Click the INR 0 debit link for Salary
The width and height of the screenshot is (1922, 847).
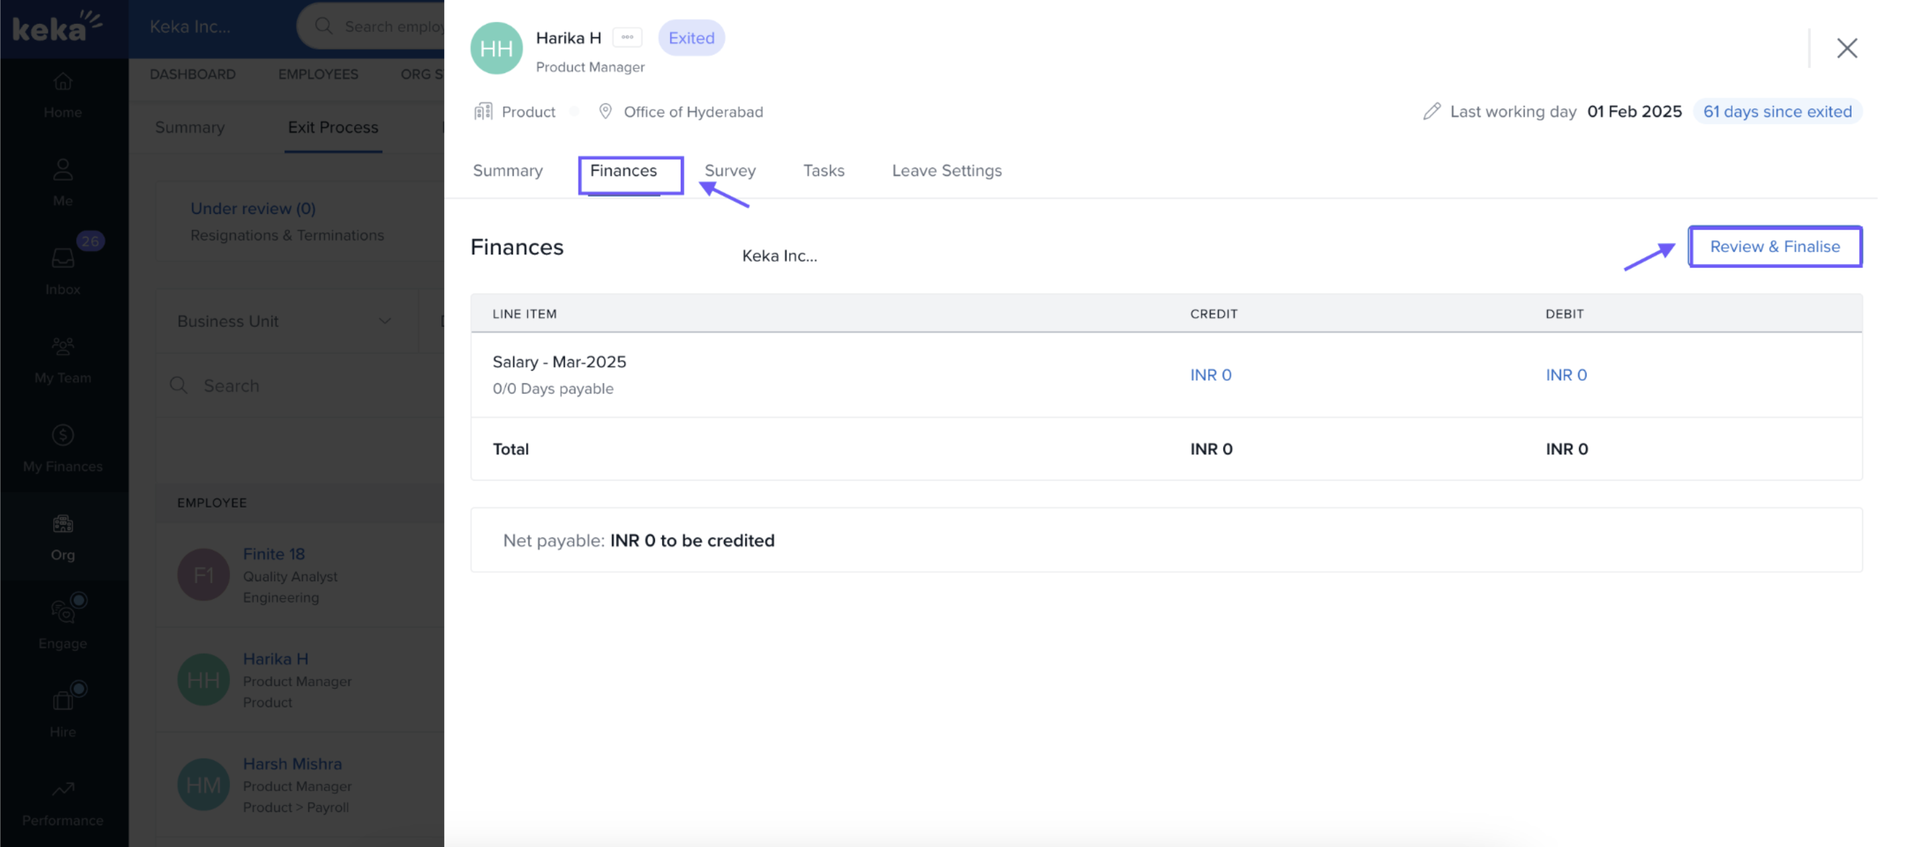[x=1566, y=375]
